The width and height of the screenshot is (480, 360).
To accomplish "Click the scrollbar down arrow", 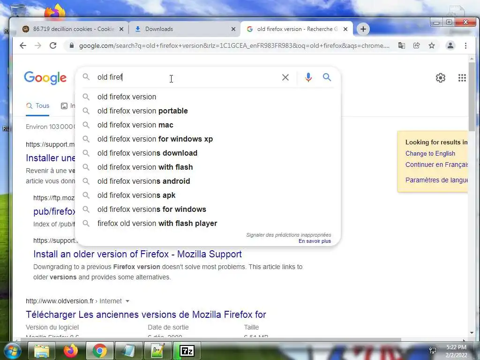I will click(x=472, y=333).
